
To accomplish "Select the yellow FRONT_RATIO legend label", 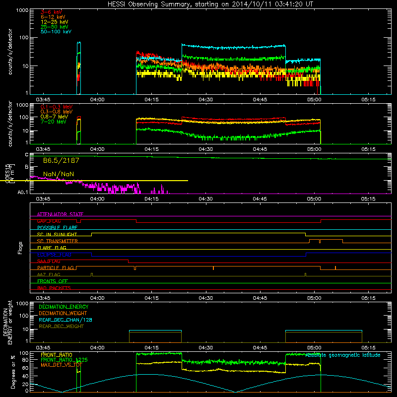I will pos(57,355).
